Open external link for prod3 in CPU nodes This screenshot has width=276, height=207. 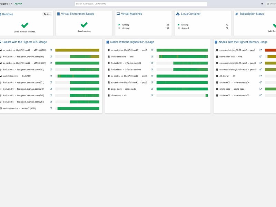[152, 76]
